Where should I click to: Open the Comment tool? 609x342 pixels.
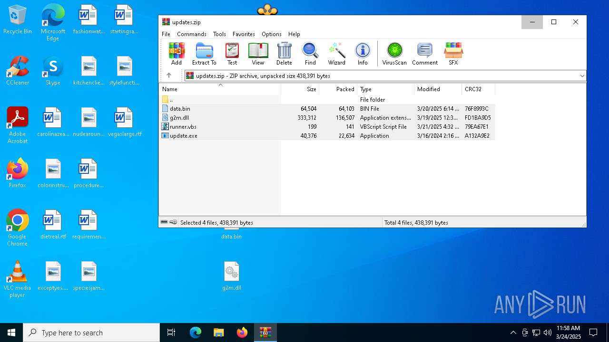click(425, 54)
